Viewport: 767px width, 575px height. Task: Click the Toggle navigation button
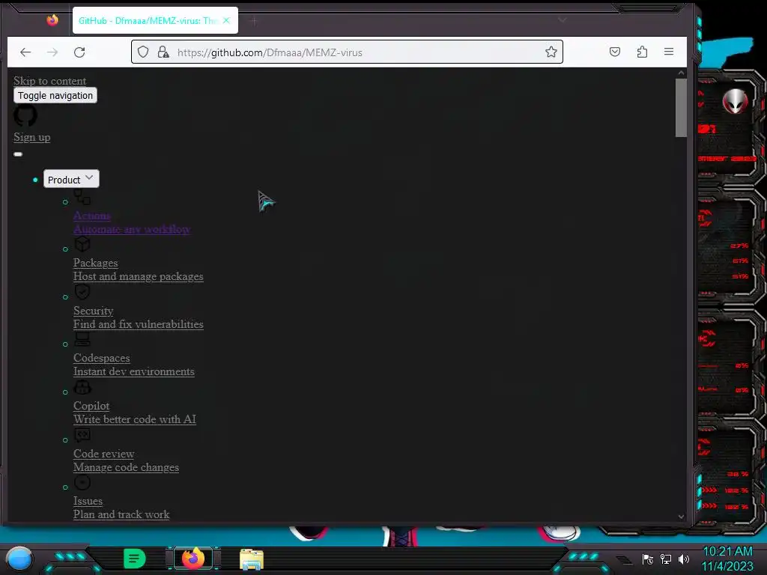[x=55, y=95]
